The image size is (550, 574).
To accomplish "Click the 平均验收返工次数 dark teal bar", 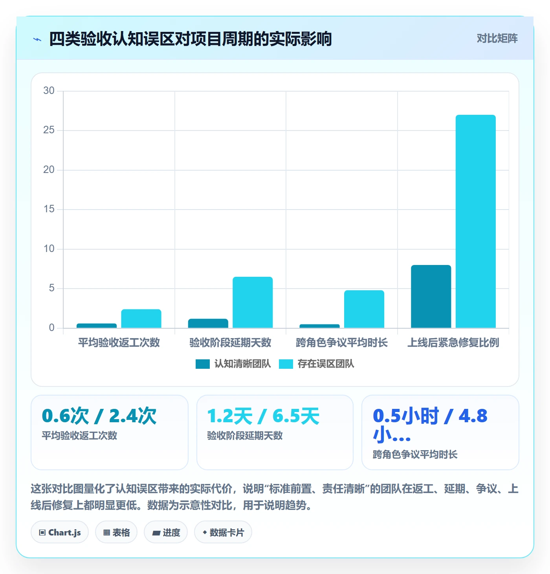I will tap(97, 326).
